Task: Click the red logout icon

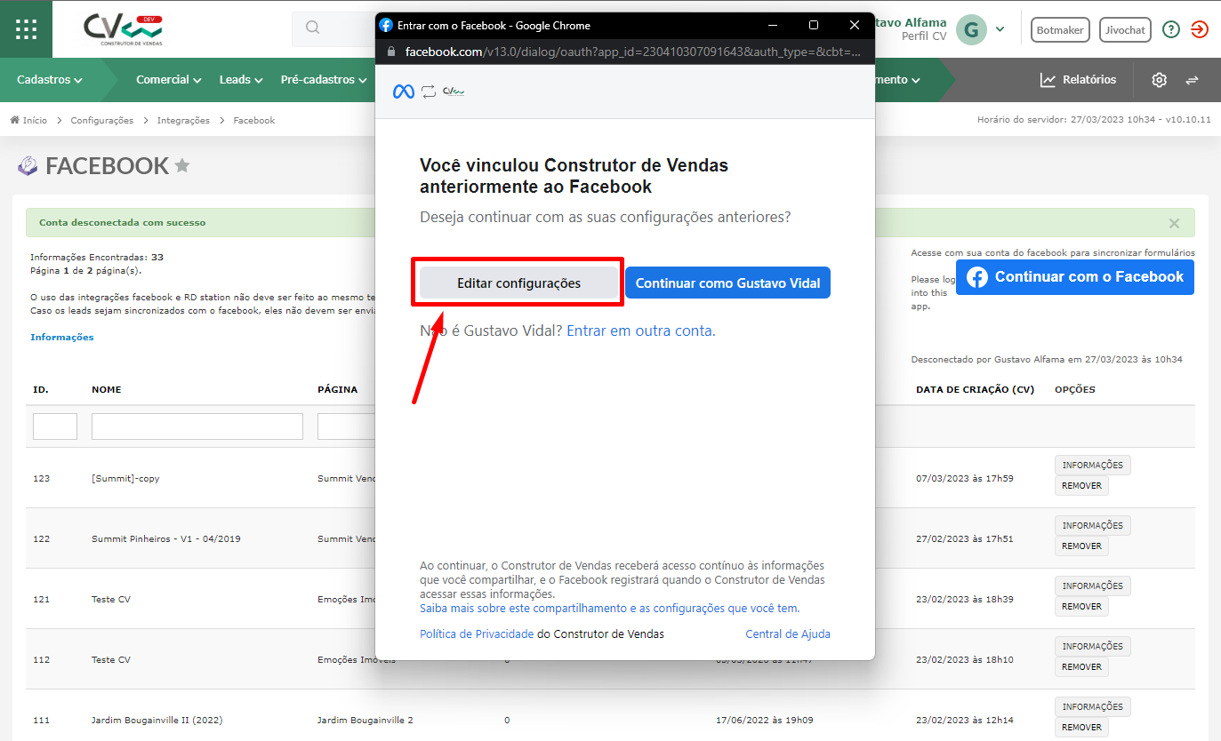Action: tap(1199, 29)
